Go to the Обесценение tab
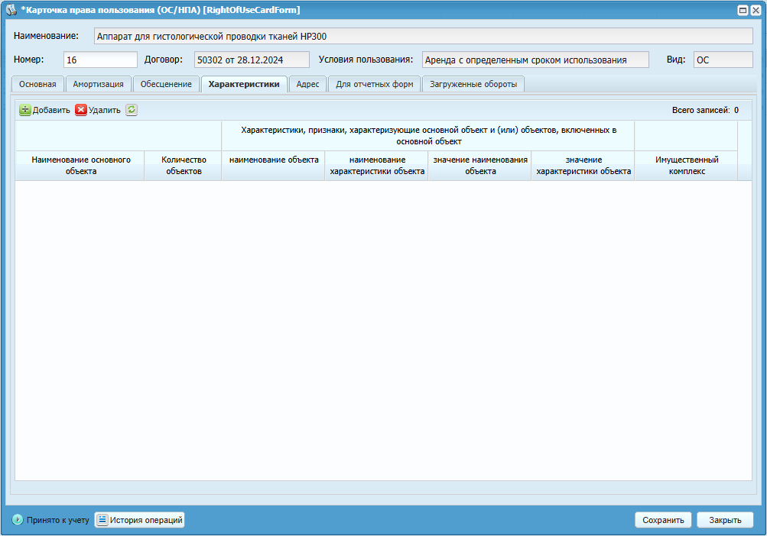Viewport: 767px width, 536px height. 166,84
